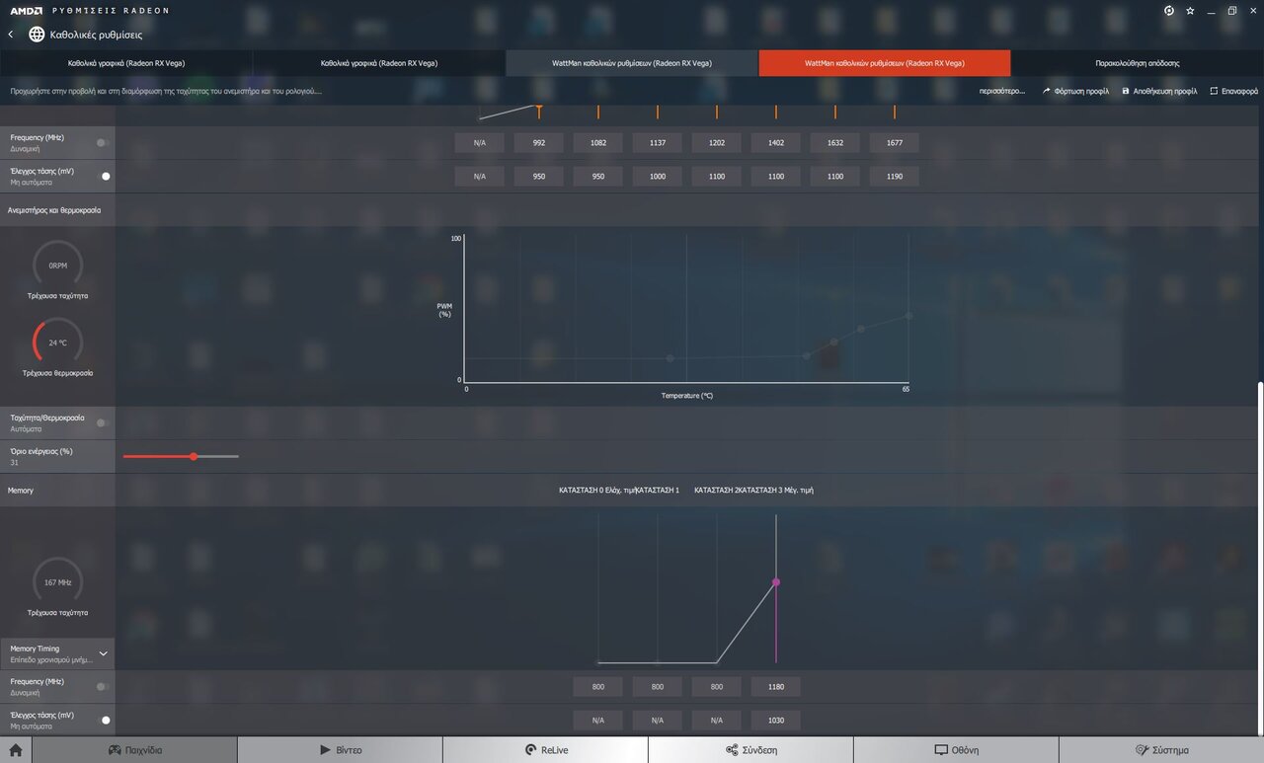Viewport: 1264px width, 763px height.
Task: Select the 1202 GPU frequency field
Action: click(717, 143)
